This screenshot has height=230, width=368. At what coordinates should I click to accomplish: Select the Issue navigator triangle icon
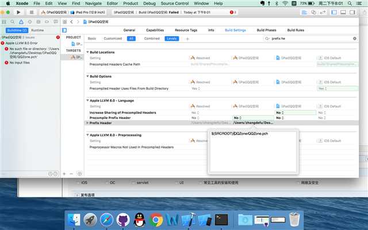tap(21, 22)
